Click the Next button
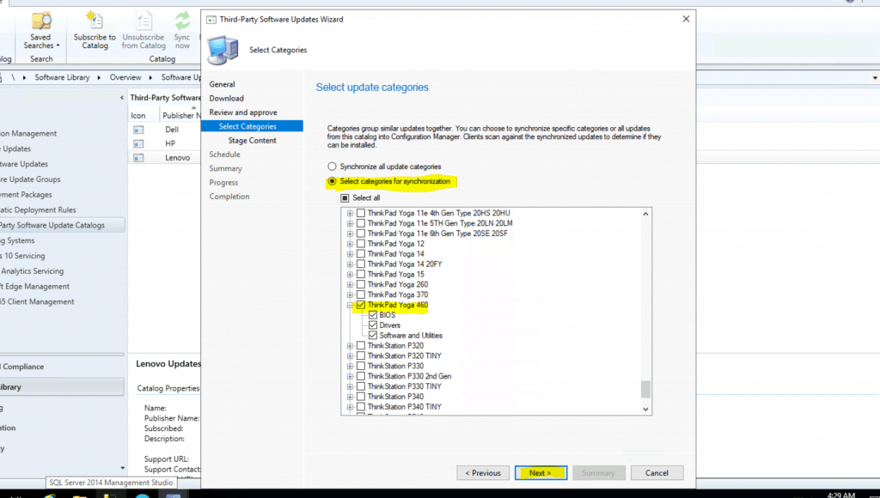 (x=541, y=473)
